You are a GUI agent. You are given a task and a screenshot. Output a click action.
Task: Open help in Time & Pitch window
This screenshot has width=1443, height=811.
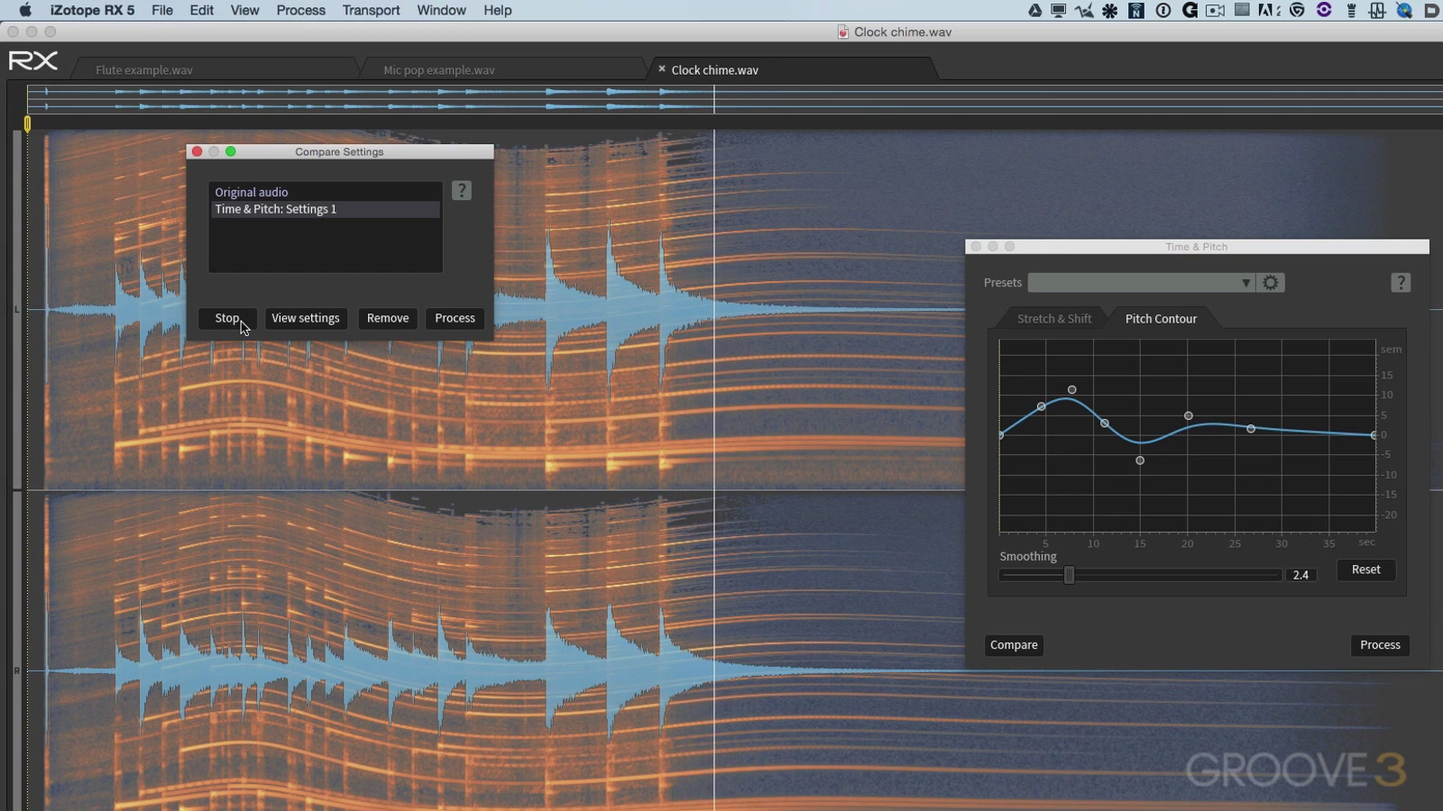coord(1401,283)
